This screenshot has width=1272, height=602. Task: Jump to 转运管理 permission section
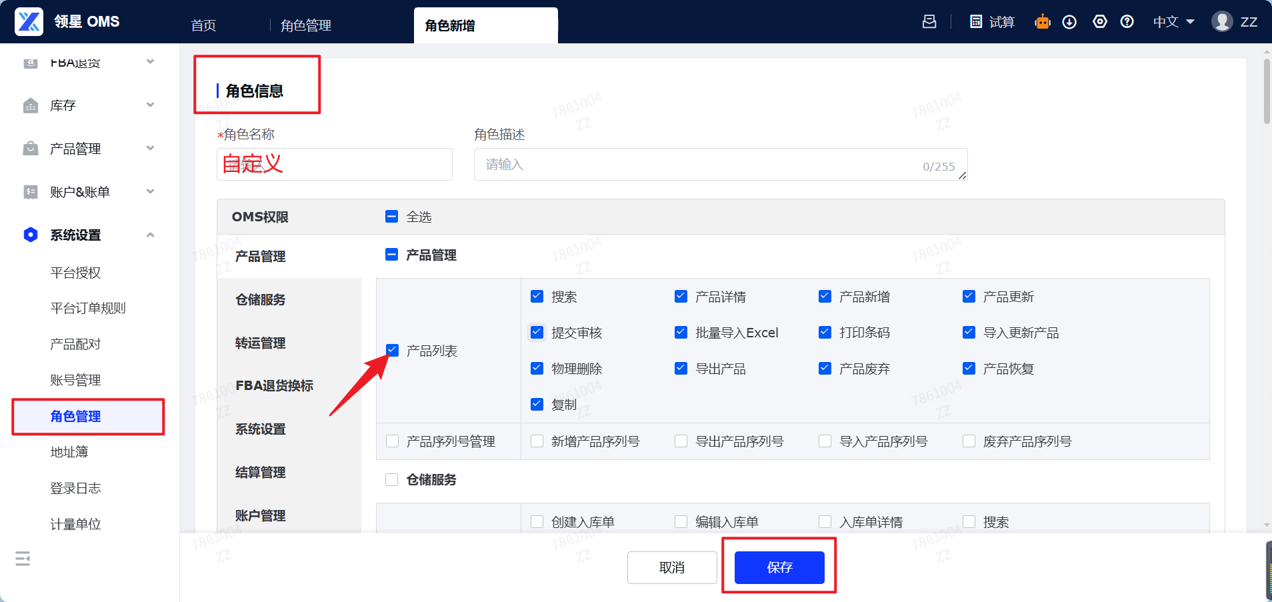click(x=260, y=343)
